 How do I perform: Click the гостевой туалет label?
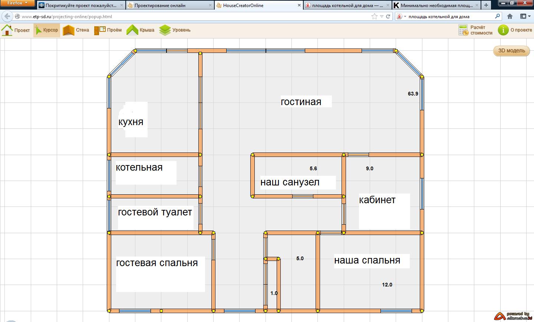(155, 212)
